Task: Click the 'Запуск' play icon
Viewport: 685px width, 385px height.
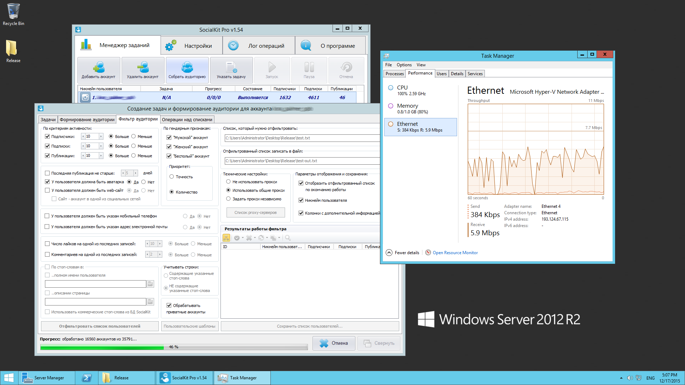Action: (x=272, y=67)
